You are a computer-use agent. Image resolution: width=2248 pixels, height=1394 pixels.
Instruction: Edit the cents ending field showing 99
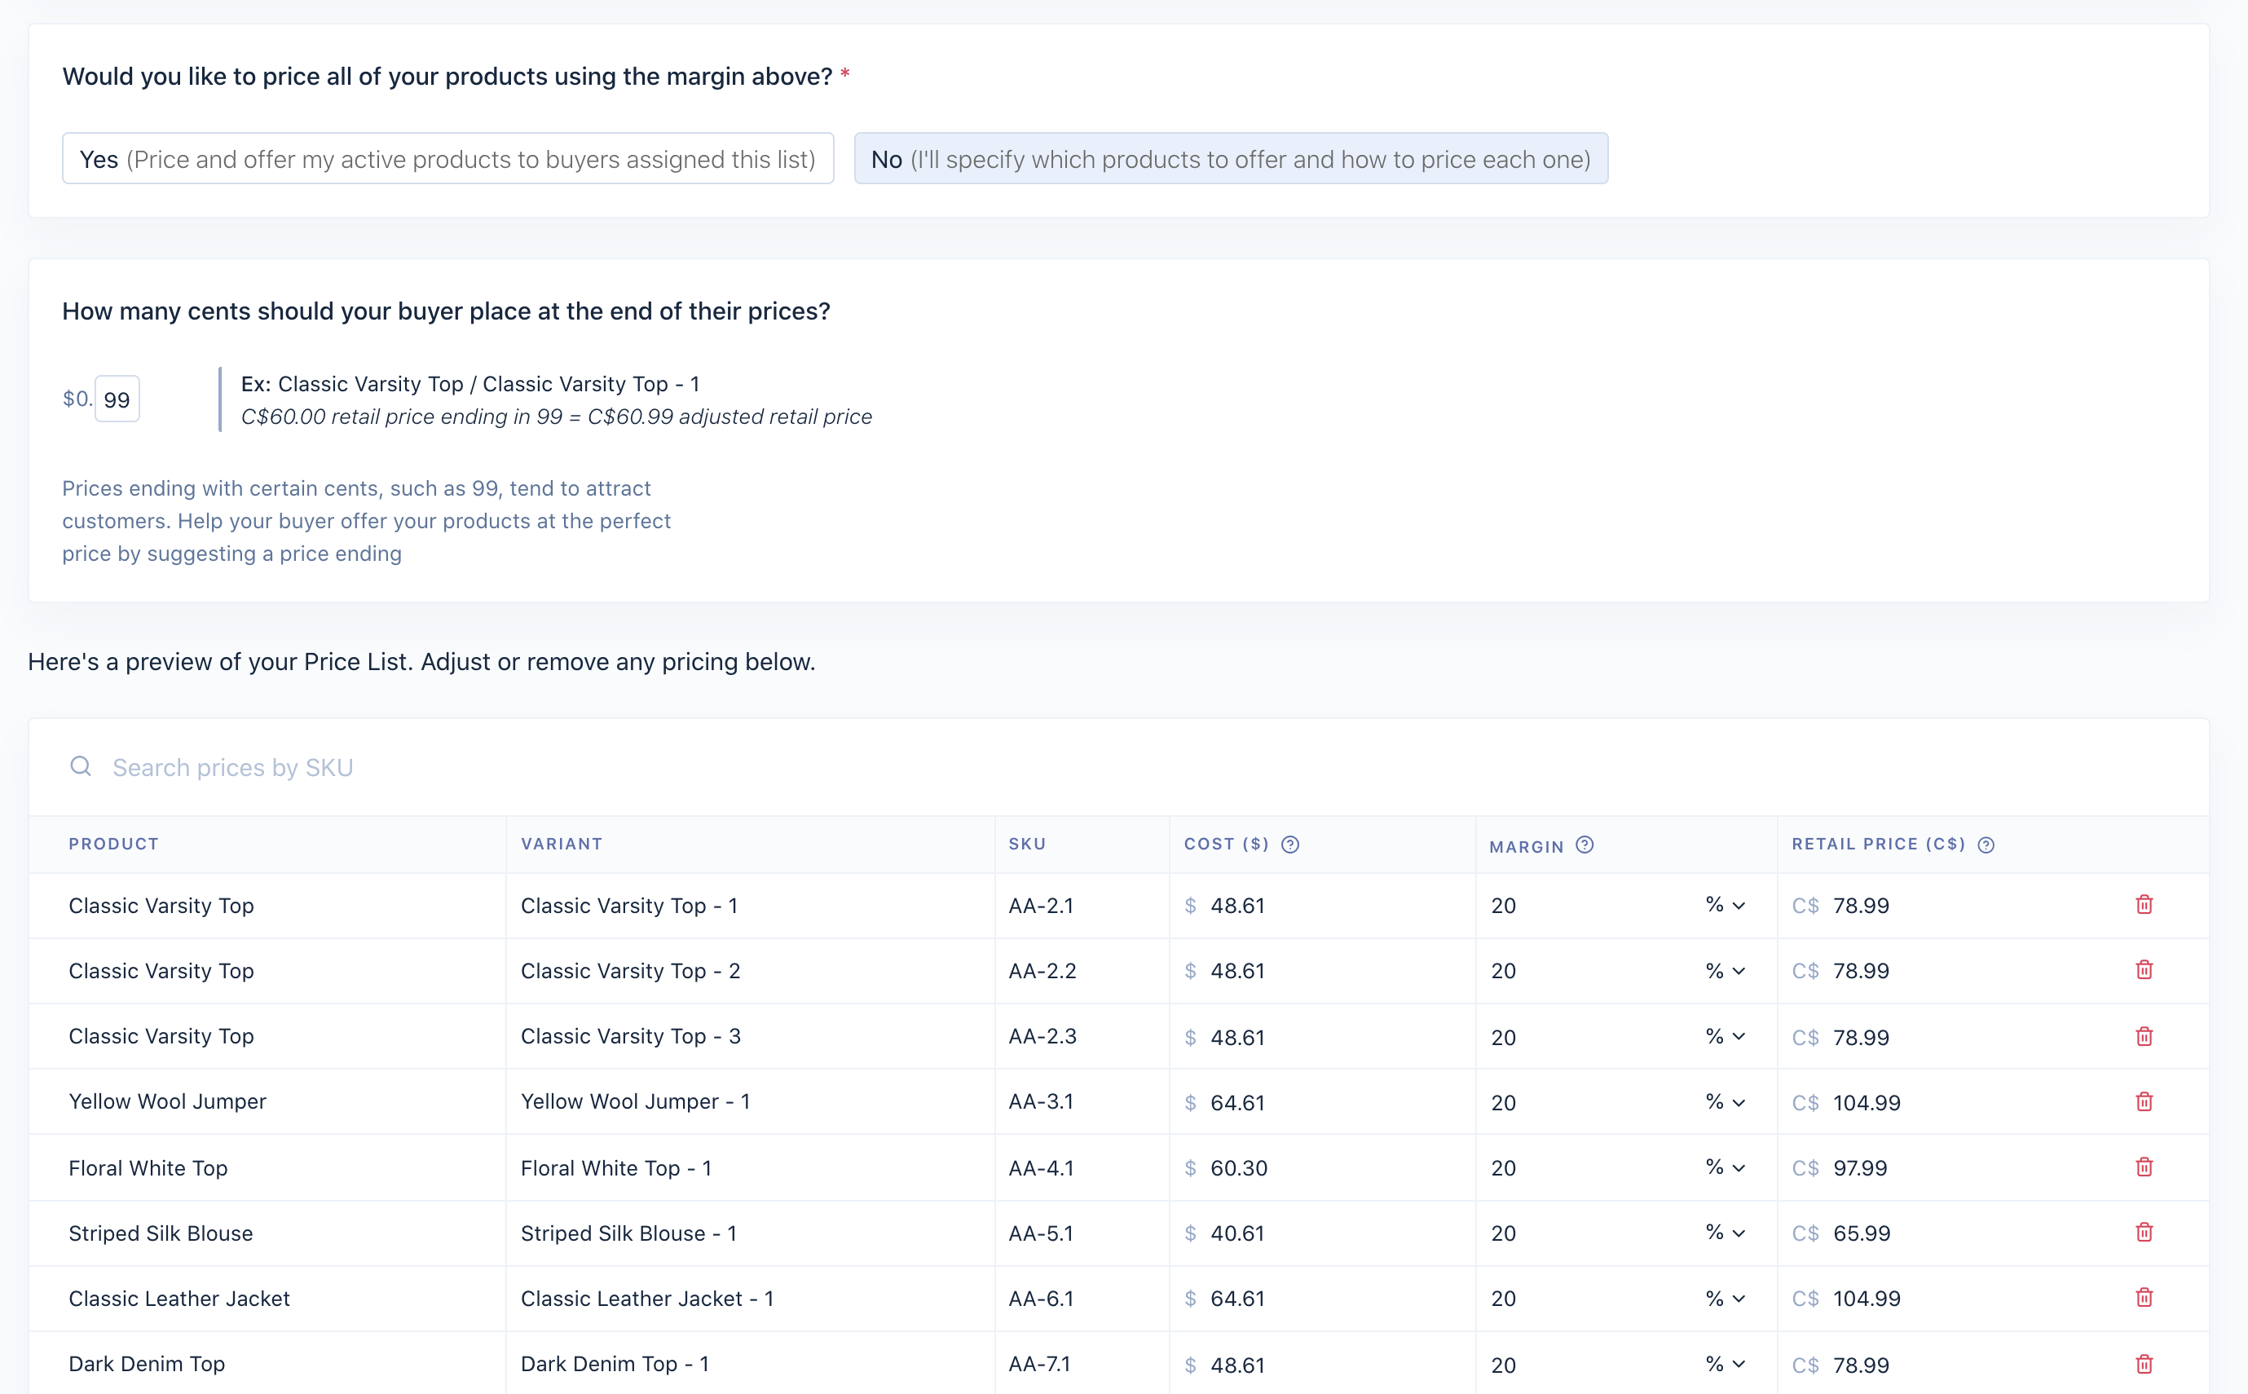coord(117,399)
